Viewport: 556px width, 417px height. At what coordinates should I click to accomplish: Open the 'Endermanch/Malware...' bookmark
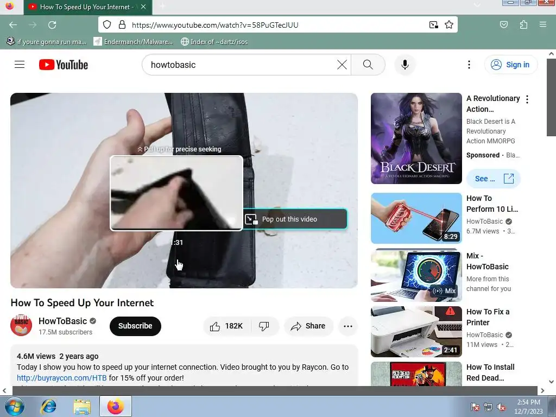(x=133, y=41)
